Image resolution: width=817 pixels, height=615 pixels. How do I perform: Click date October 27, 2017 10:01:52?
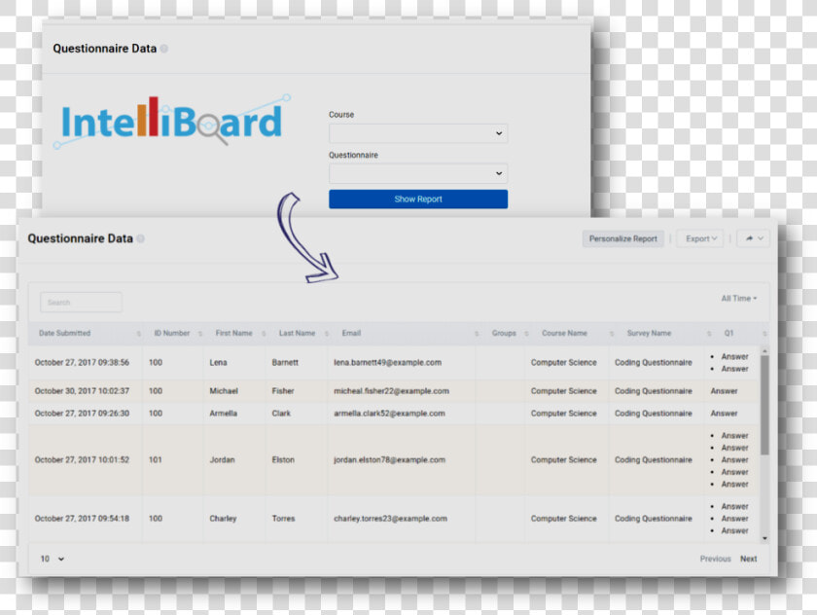[x=82, y=459]
